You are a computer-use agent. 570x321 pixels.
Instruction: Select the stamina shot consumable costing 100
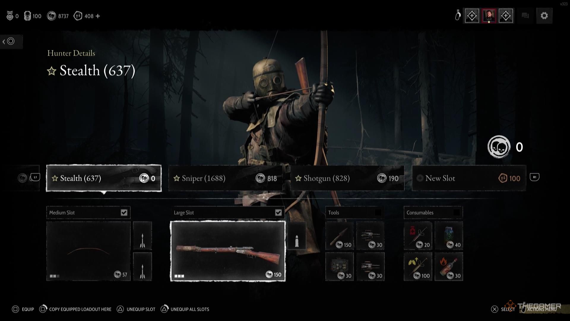tap(418, 267)
